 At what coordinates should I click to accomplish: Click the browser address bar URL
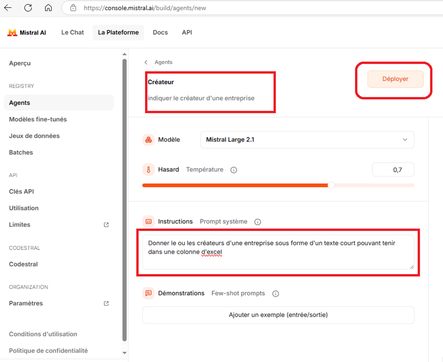tap(145, 8)
